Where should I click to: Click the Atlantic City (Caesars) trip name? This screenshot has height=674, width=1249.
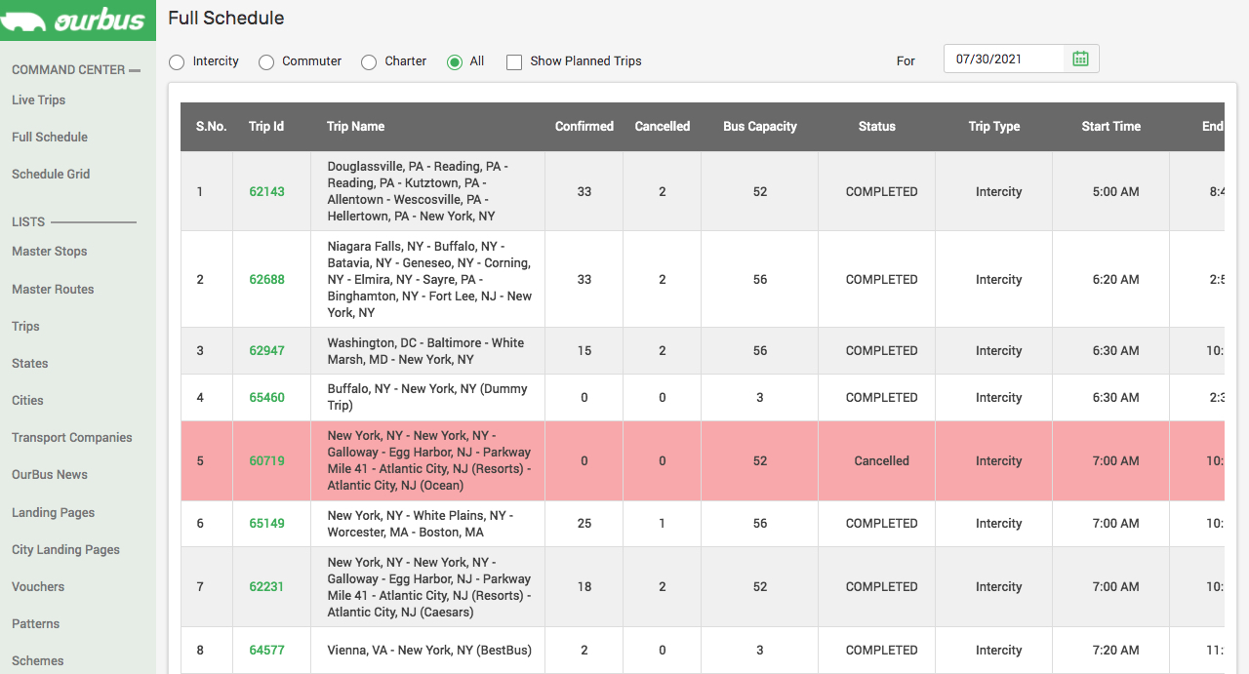click(429, 586)
